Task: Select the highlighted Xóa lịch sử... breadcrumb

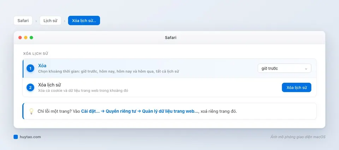Action: (84, 20)
